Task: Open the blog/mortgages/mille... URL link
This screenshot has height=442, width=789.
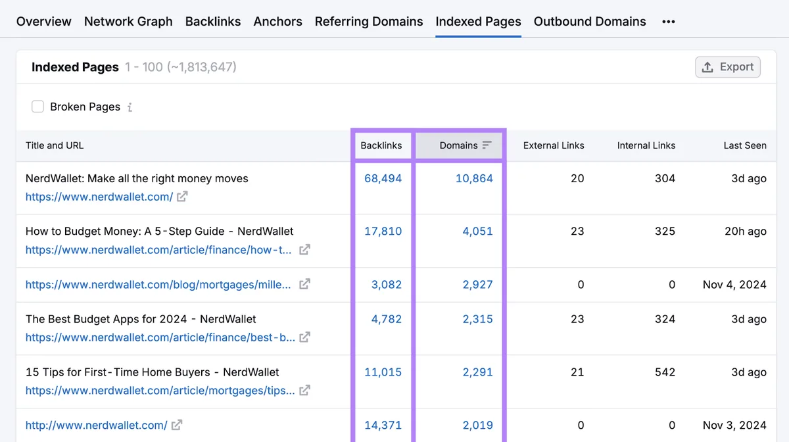Action: click(158, 285)
